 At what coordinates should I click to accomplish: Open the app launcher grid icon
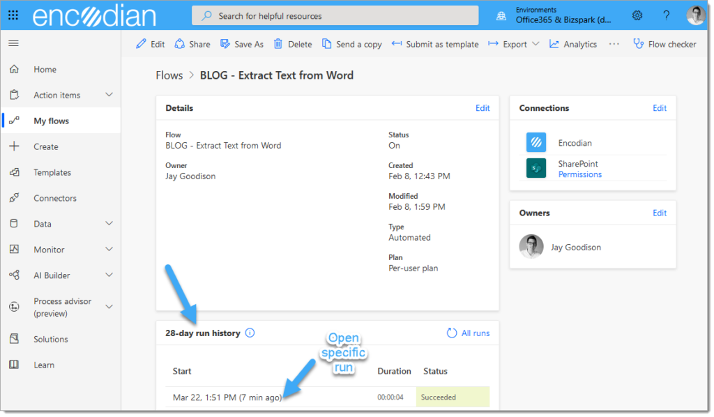[x=13, y=15]
